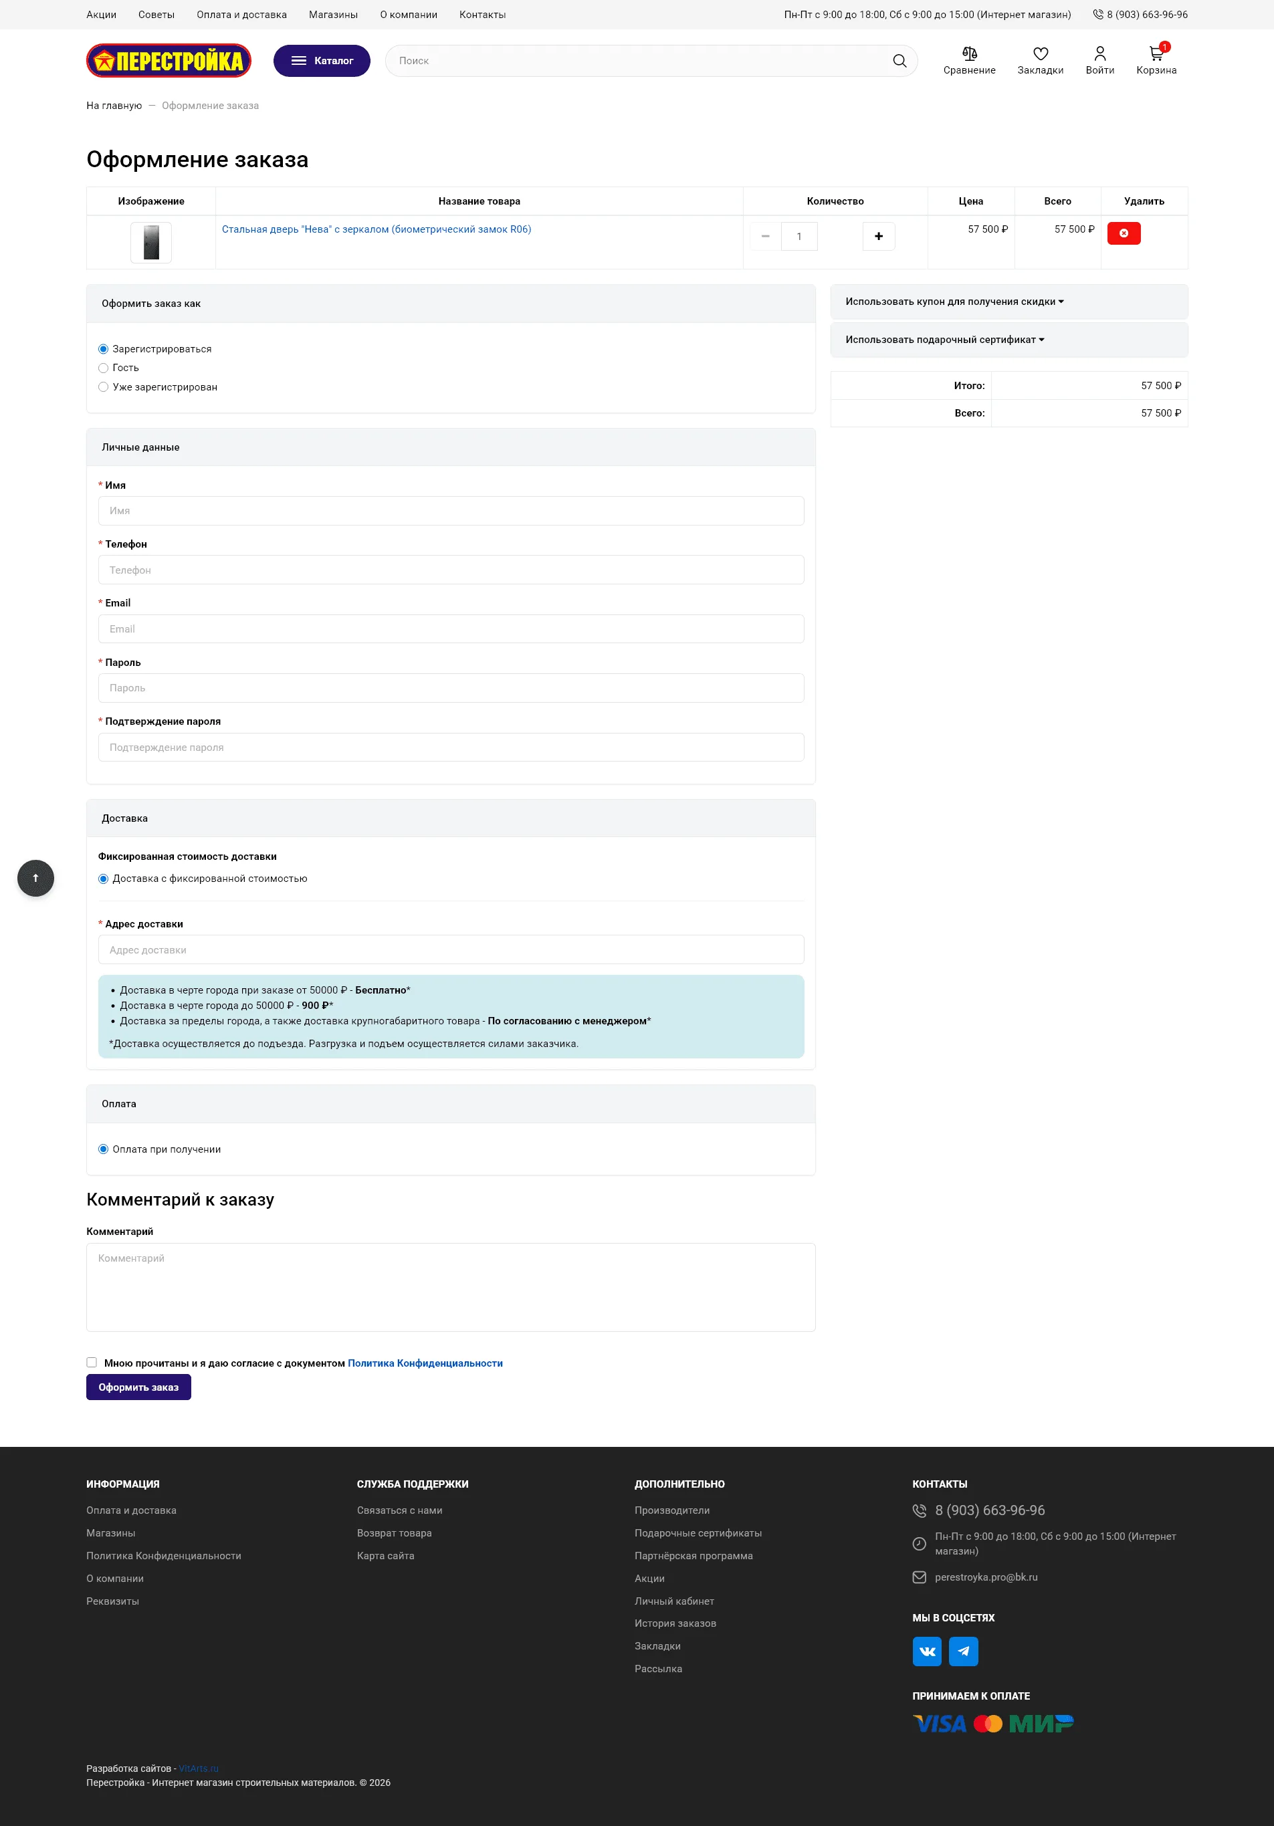Click the phone icon in the top bar
Viewport: 1274px width, 1826px height.
tap(1097, 14)
